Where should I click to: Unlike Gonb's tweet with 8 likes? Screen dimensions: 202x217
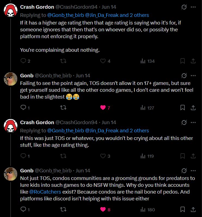pos(103,209)
